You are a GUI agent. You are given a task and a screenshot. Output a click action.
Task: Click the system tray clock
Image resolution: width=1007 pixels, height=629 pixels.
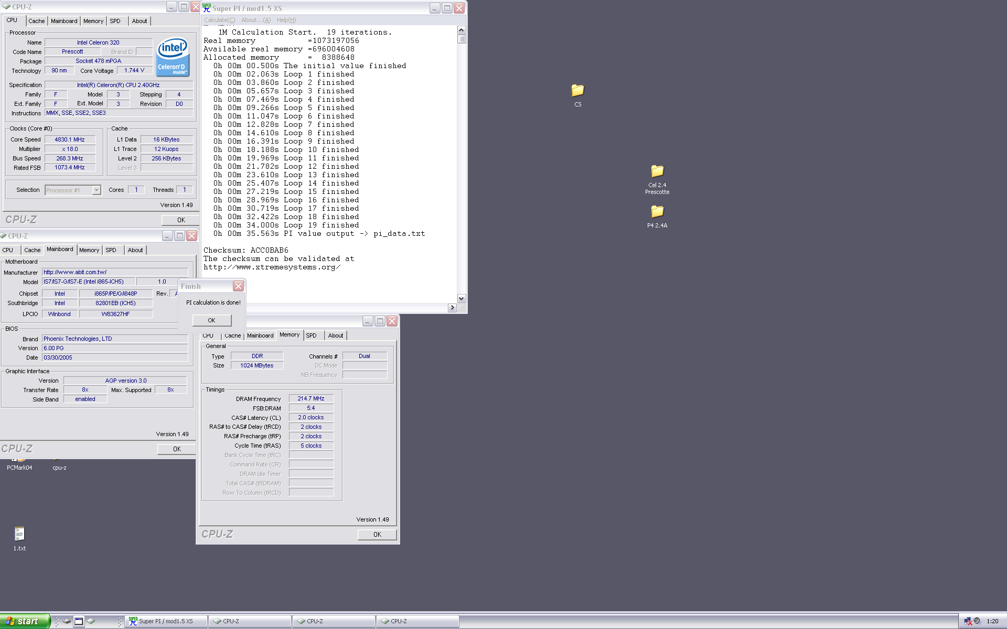[992, 621]
